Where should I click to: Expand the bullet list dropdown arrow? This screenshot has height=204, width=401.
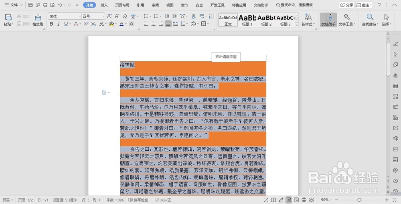click(x=151, y=16)
